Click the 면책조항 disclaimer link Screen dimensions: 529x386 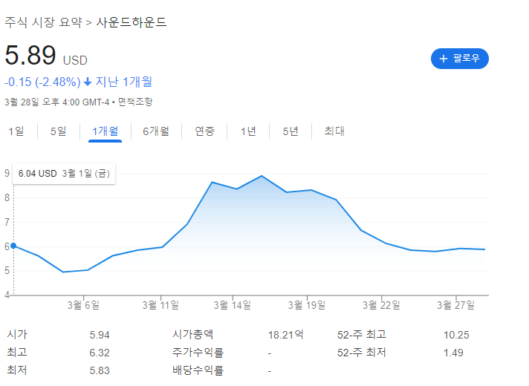(135, 102)
